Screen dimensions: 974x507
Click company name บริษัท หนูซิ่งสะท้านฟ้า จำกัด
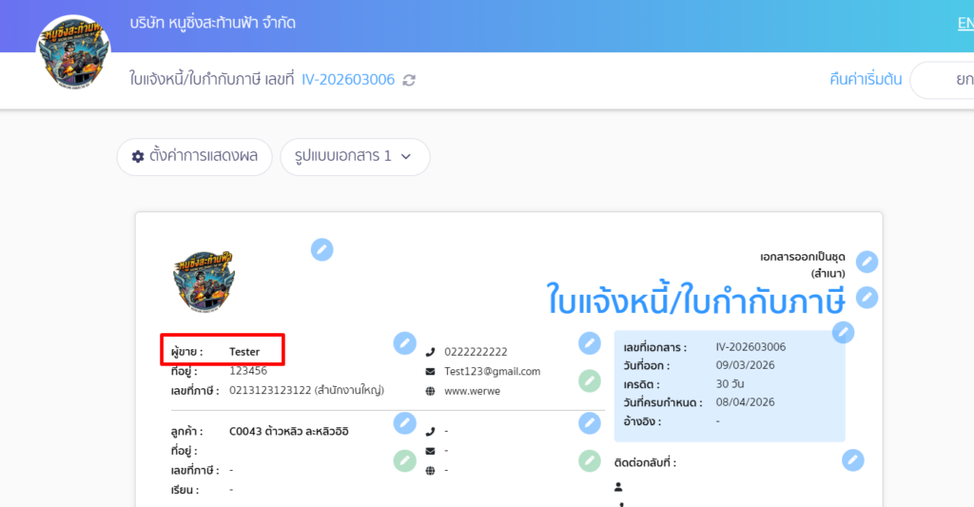[212, 23]
